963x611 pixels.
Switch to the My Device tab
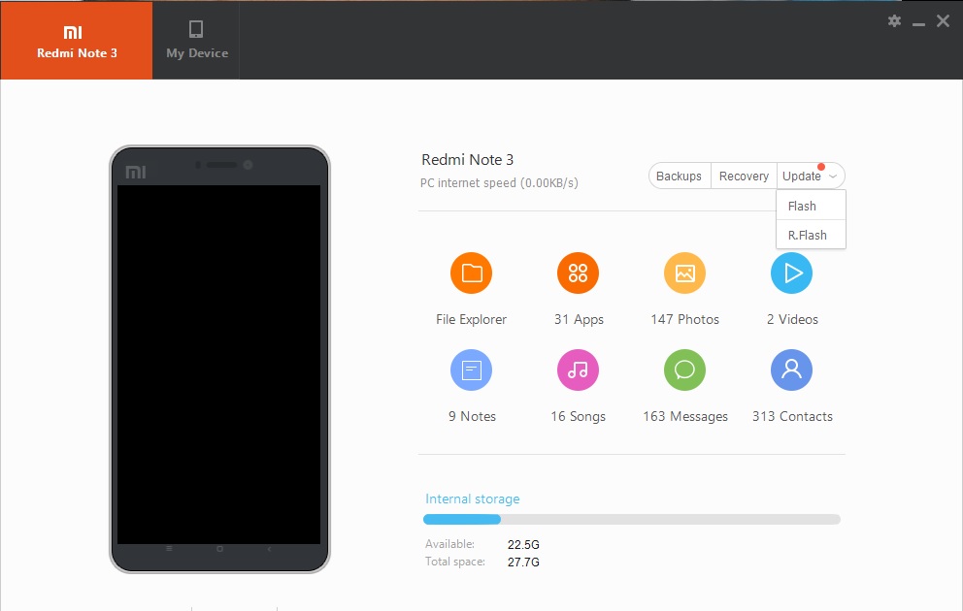tap(197, 40)
